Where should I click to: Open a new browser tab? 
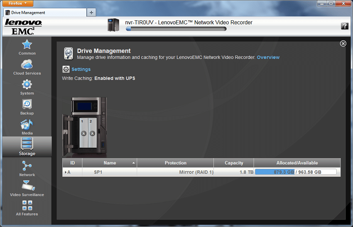coord(91,12)
